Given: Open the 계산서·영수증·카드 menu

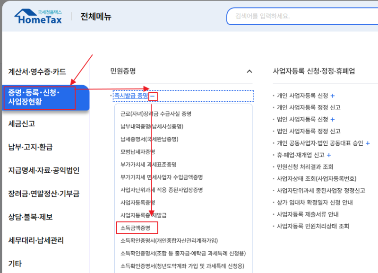Looking at the screenshot, I should tap(37, 72).
